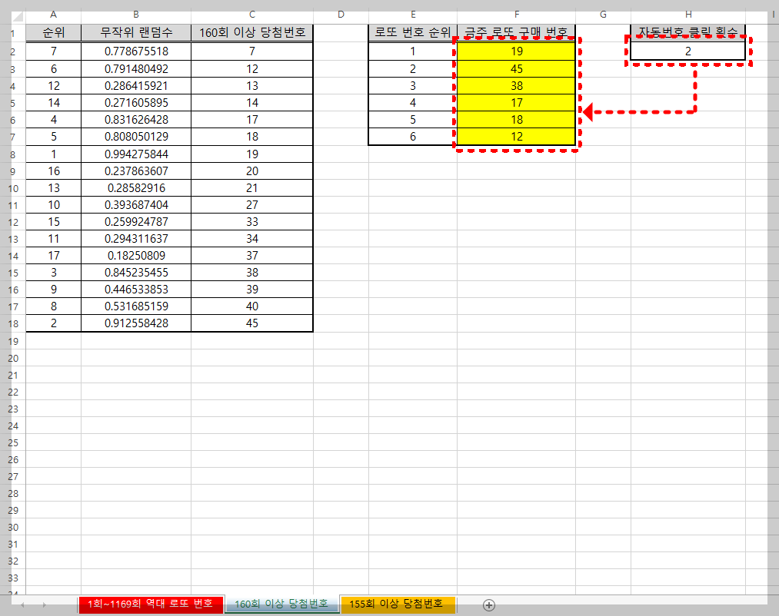Select row 1 header

click(x=13, y=35)
